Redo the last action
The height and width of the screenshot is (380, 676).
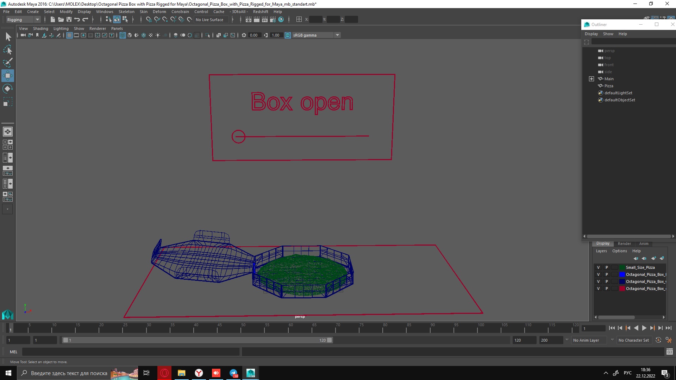[x=85, y=20]
